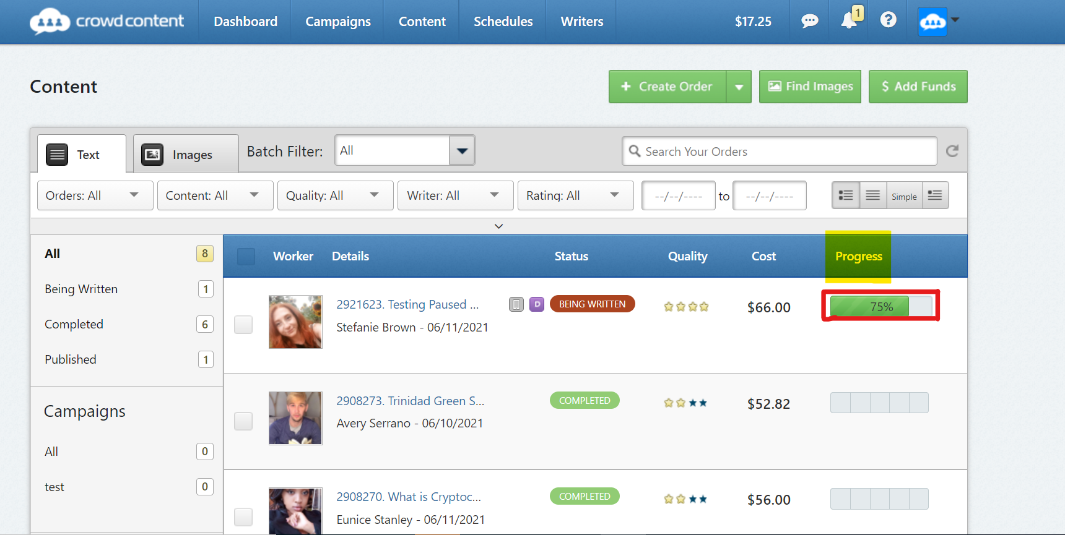Switch to compact lines view icon
Screen dimensions: 1065x535
[873, 195]
